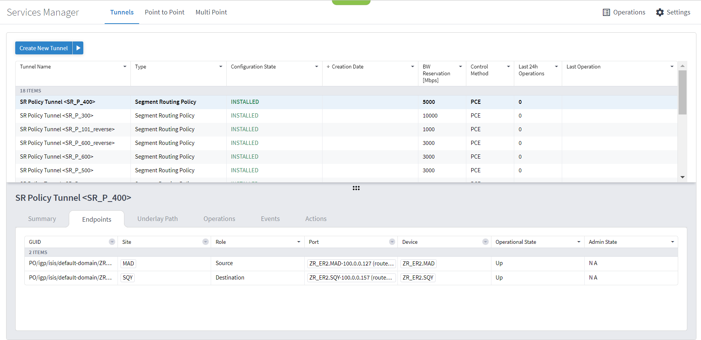
Task: Click the Site column filter icon
Action: (x=205, y=242)
